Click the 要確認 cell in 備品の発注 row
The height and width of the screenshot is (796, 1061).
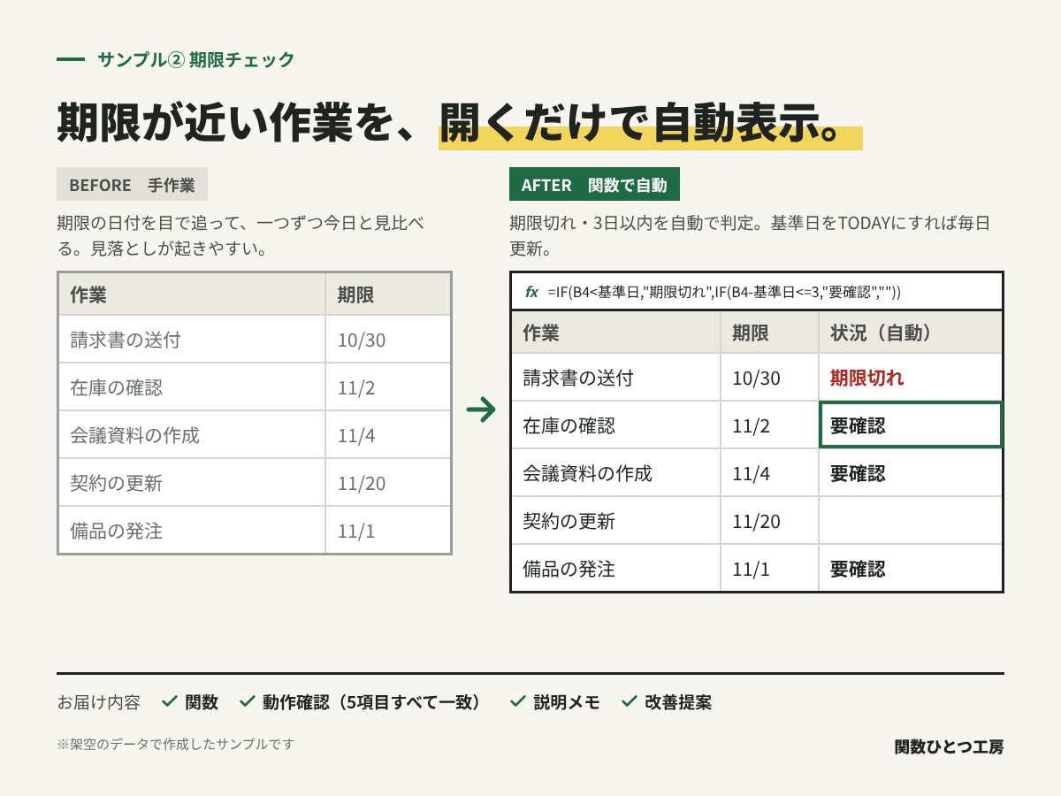[911, 569]
